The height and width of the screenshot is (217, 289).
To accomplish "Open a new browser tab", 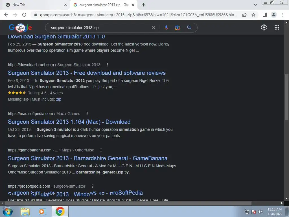I will 144,5.
